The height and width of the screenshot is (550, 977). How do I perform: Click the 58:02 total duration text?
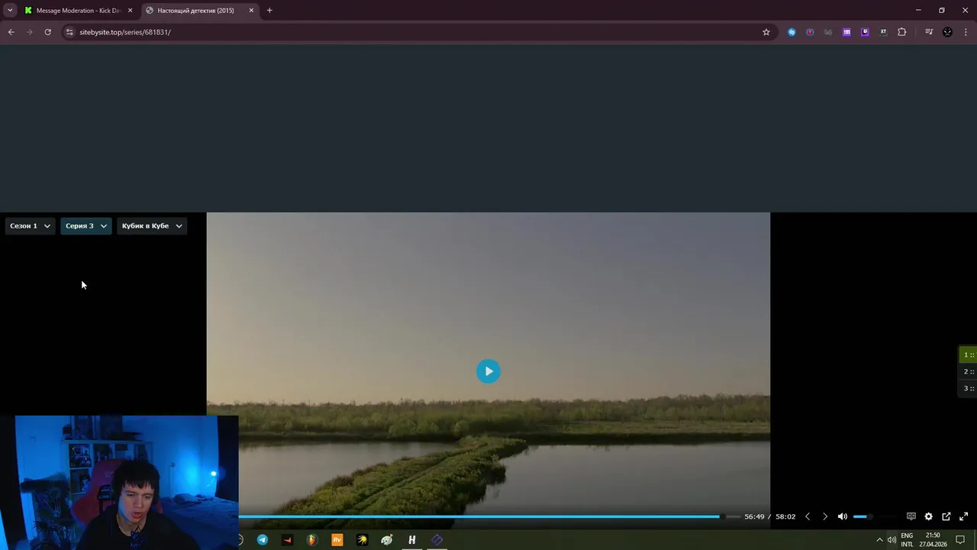click(x=785, y=516)
